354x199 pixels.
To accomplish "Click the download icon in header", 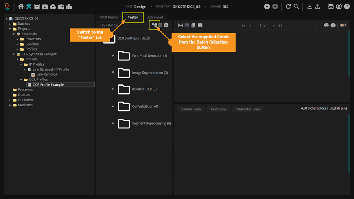I will (310, 7).
